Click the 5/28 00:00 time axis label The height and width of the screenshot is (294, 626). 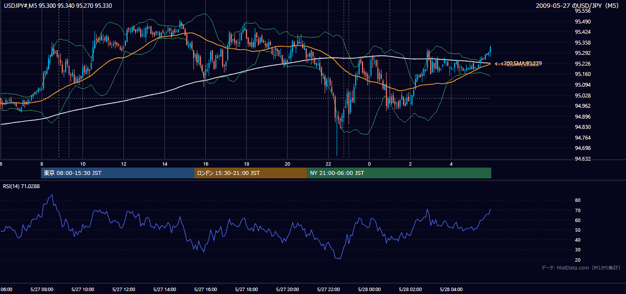[x=369, y=290]
